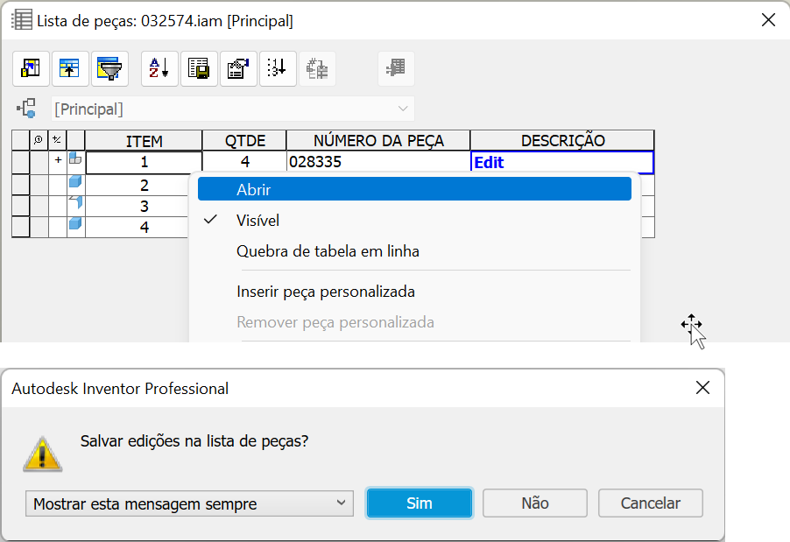Click the row selector for item 2
Image resolution: width=790 pixels, height=542 pixels.
point(21,185)
